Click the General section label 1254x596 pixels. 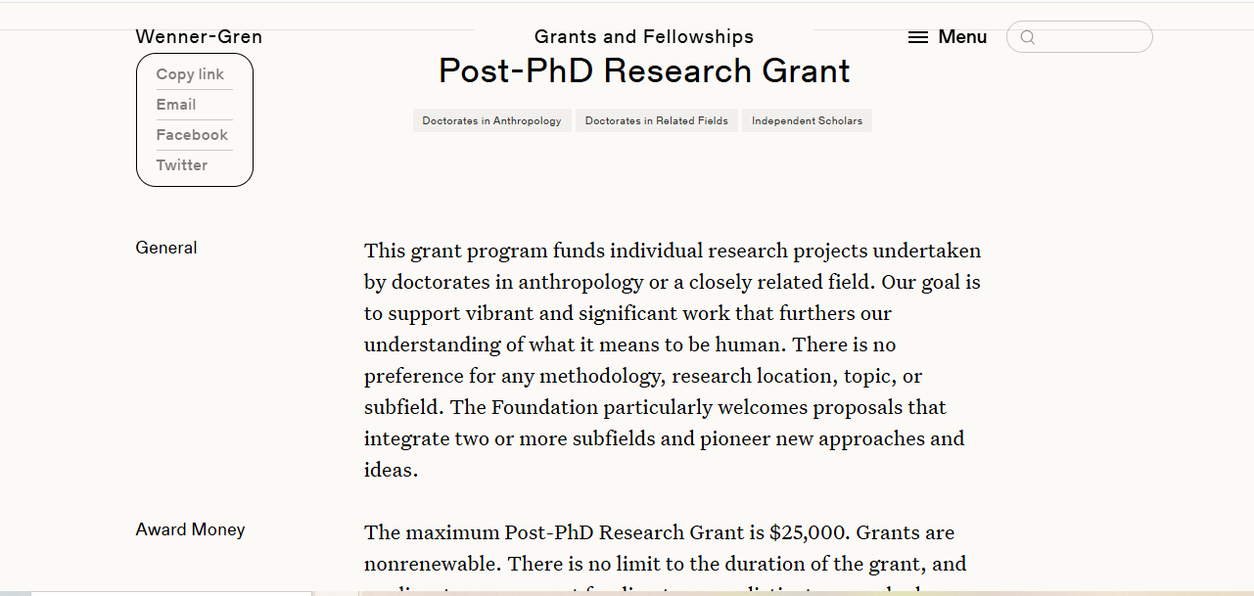click(x=166, y=248)
